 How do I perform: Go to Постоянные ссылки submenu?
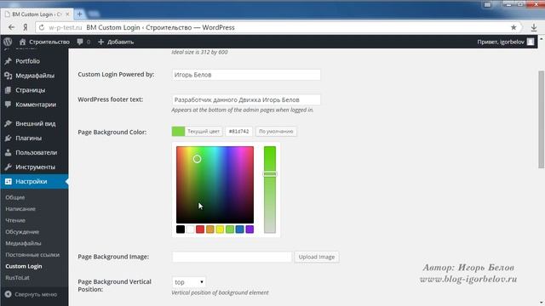pos(32,255)
